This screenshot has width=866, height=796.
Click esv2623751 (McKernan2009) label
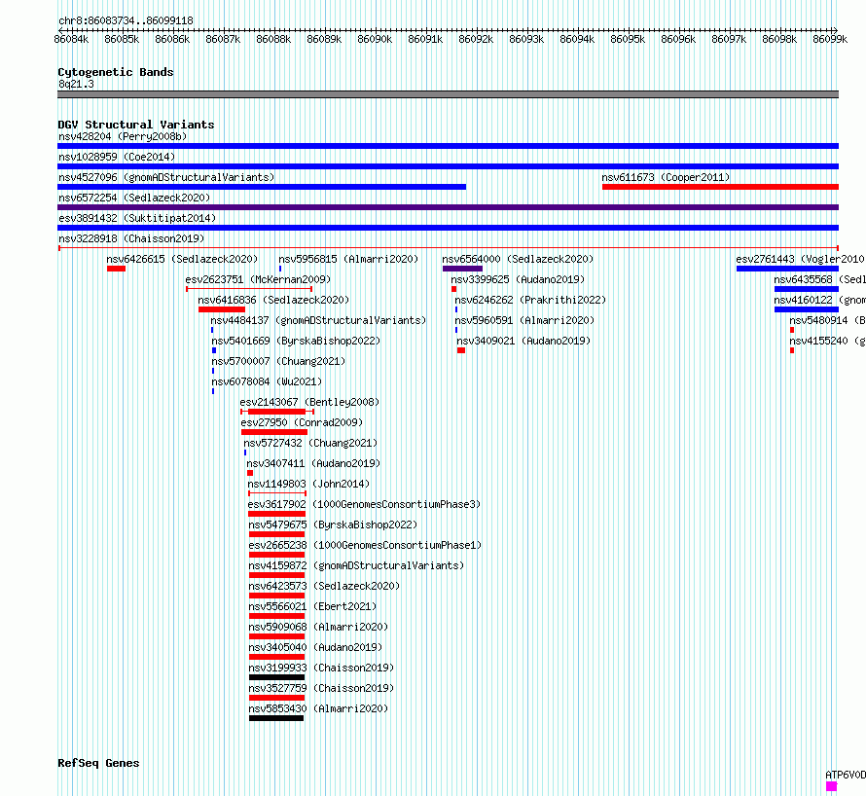pos(258,279)
